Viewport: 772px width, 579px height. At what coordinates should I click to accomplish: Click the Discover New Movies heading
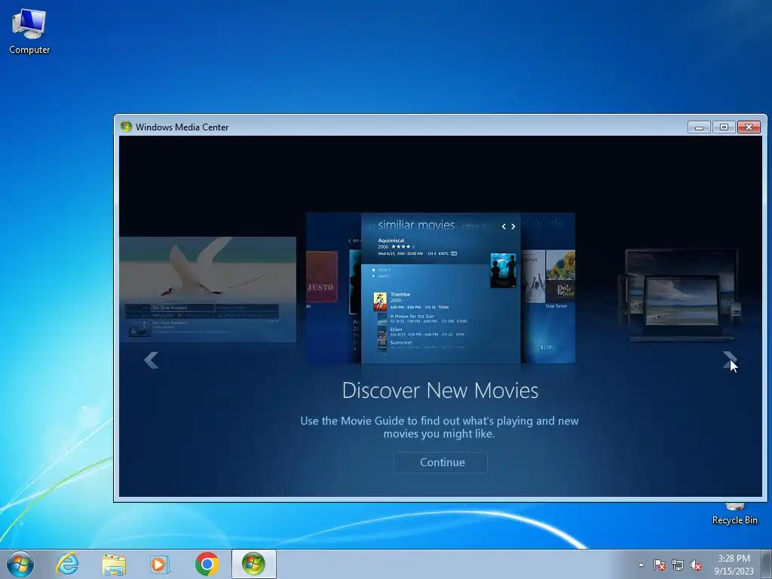[x=440, y=391]
